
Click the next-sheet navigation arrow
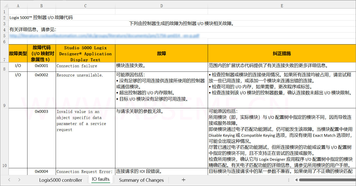click(x=19, y=180)
